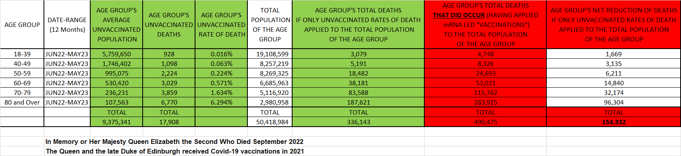
Task: Click total population cell 19,108,599
Action: point(270,54)
